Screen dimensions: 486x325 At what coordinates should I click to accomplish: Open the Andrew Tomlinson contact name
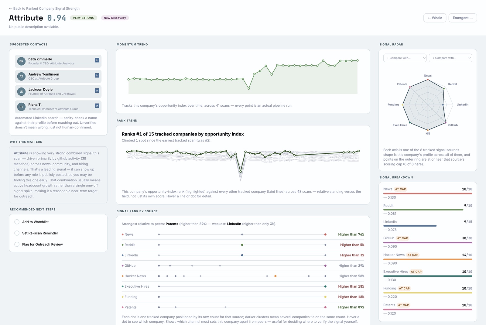[x=44, y=74]
